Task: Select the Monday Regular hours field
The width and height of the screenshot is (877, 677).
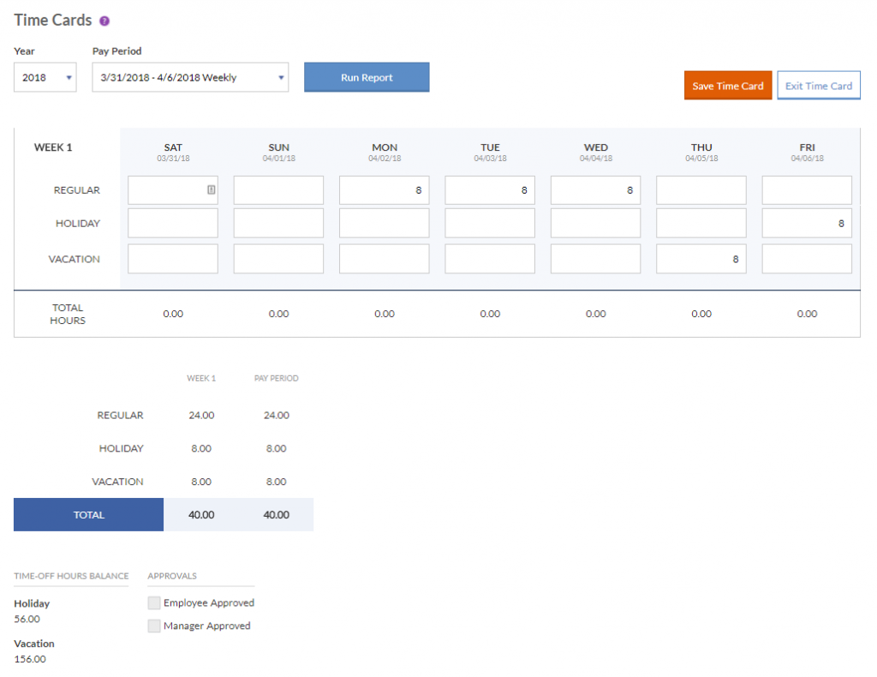Action: coord(384,190)
